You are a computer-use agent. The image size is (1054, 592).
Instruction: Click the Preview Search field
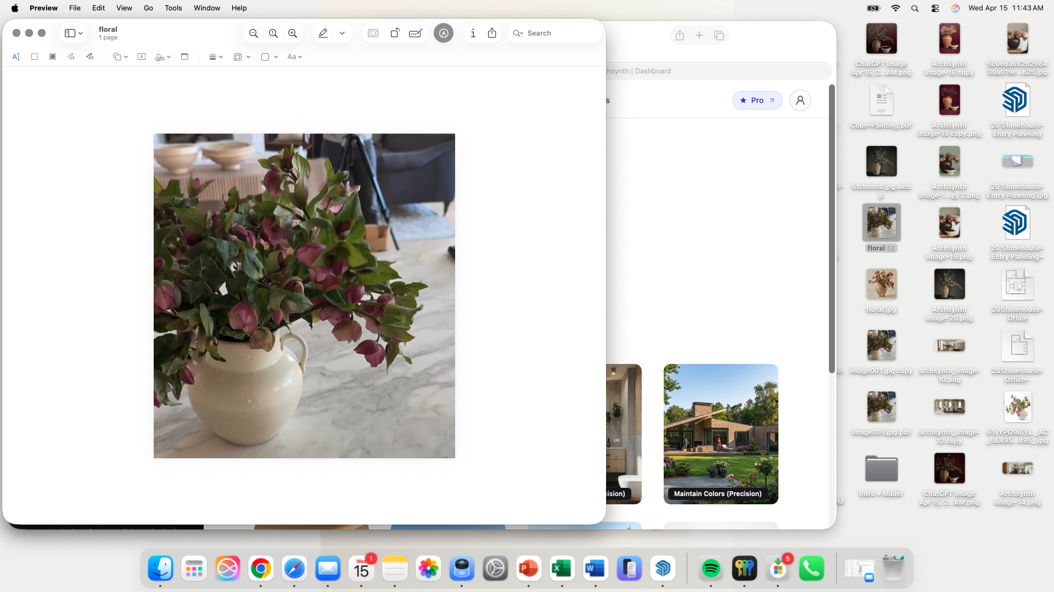(x=554, y=33)
